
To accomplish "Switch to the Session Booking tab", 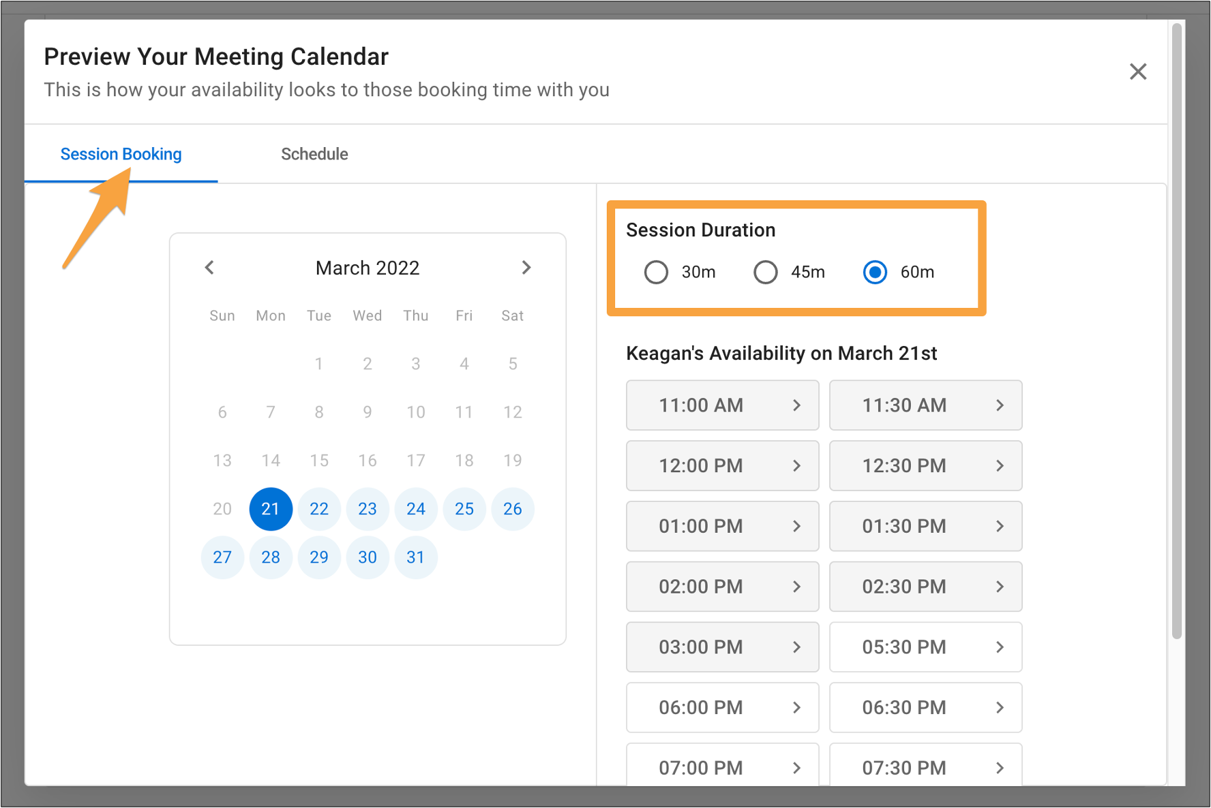I will [121, 154].
